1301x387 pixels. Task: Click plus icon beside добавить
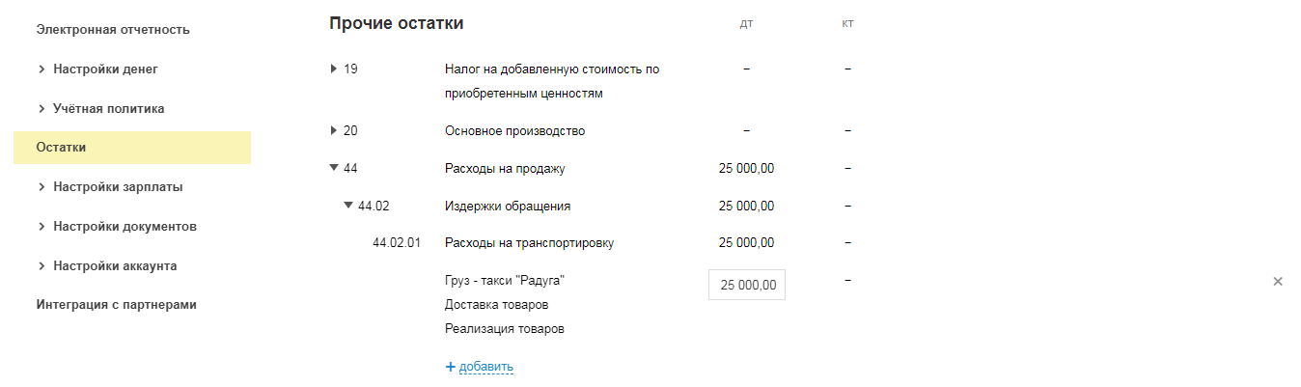(x=450, y=367)
